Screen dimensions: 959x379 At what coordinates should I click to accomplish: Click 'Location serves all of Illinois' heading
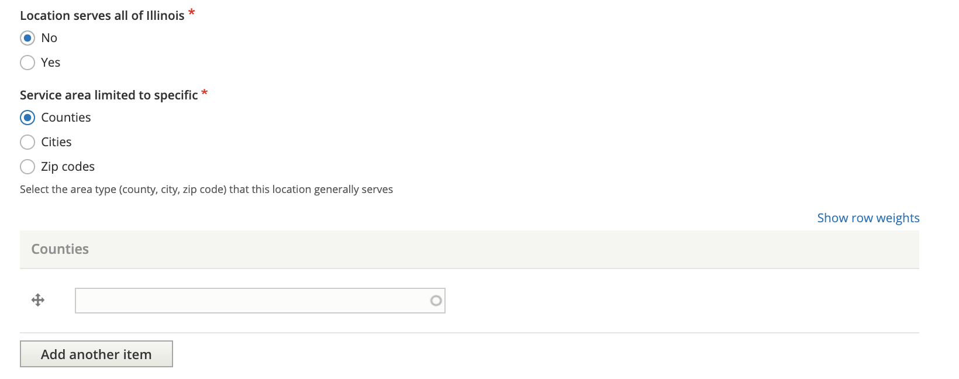point(102,16)
